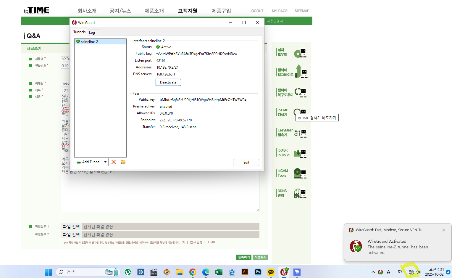Image resolution: width=452 pixels, height=278 pixels.
Task: Open Photoshop from the taskbar
Action: 258,272
